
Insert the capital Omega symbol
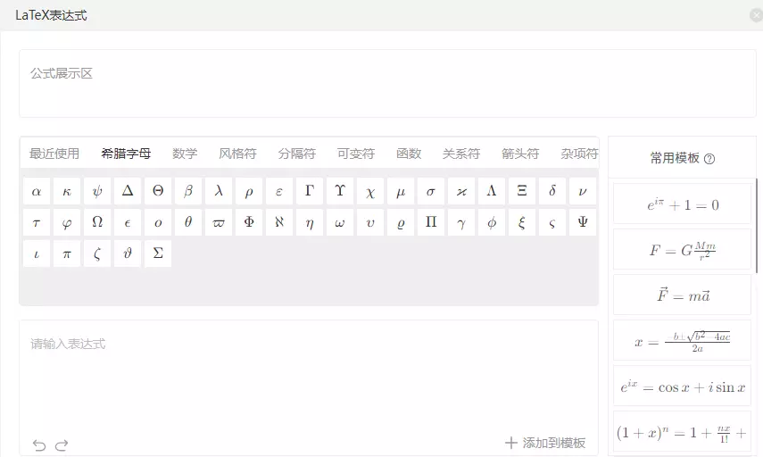(x=97, y=222)
